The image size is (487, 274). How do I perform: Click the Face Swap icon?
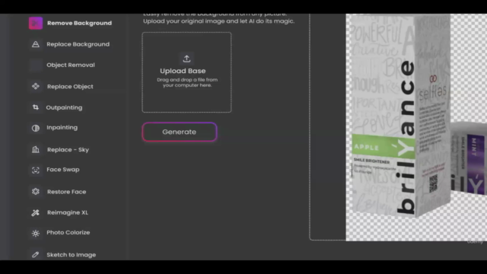36,170
